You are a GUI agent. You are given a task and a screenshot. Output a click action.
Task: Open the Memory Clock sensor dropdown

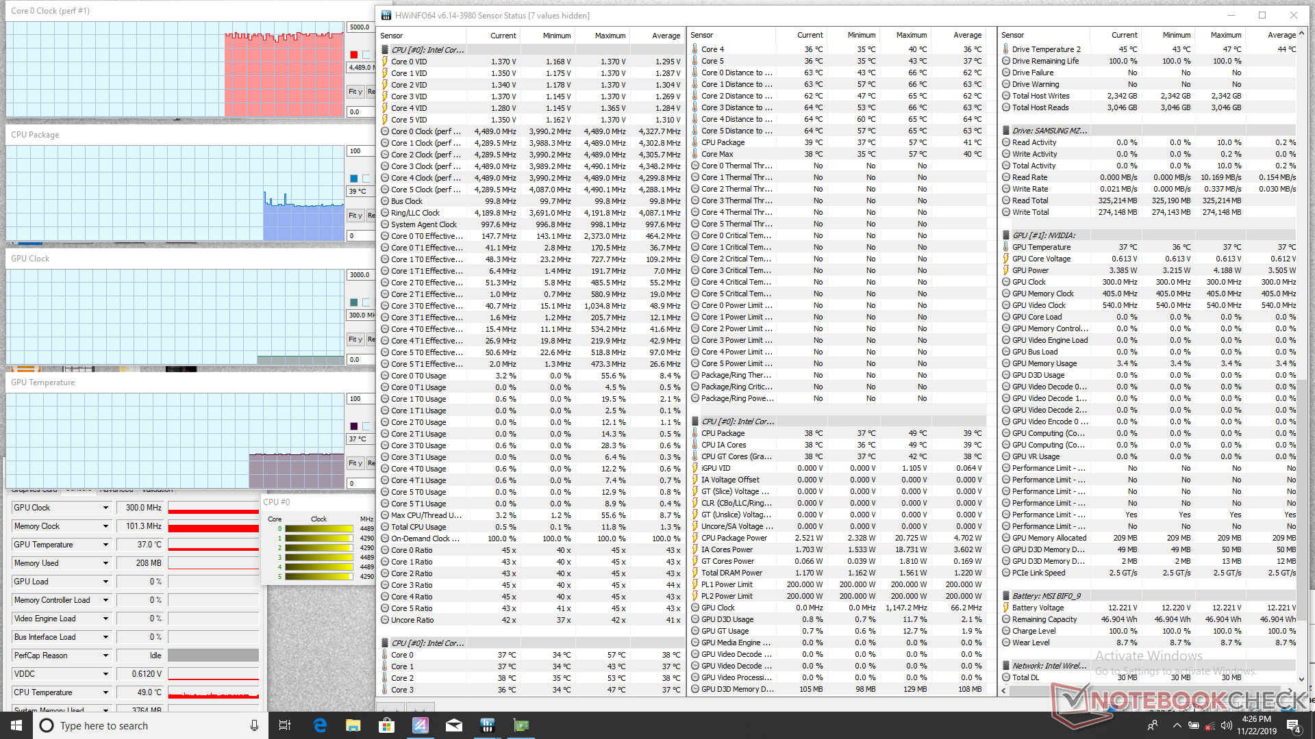pos(105,526)
